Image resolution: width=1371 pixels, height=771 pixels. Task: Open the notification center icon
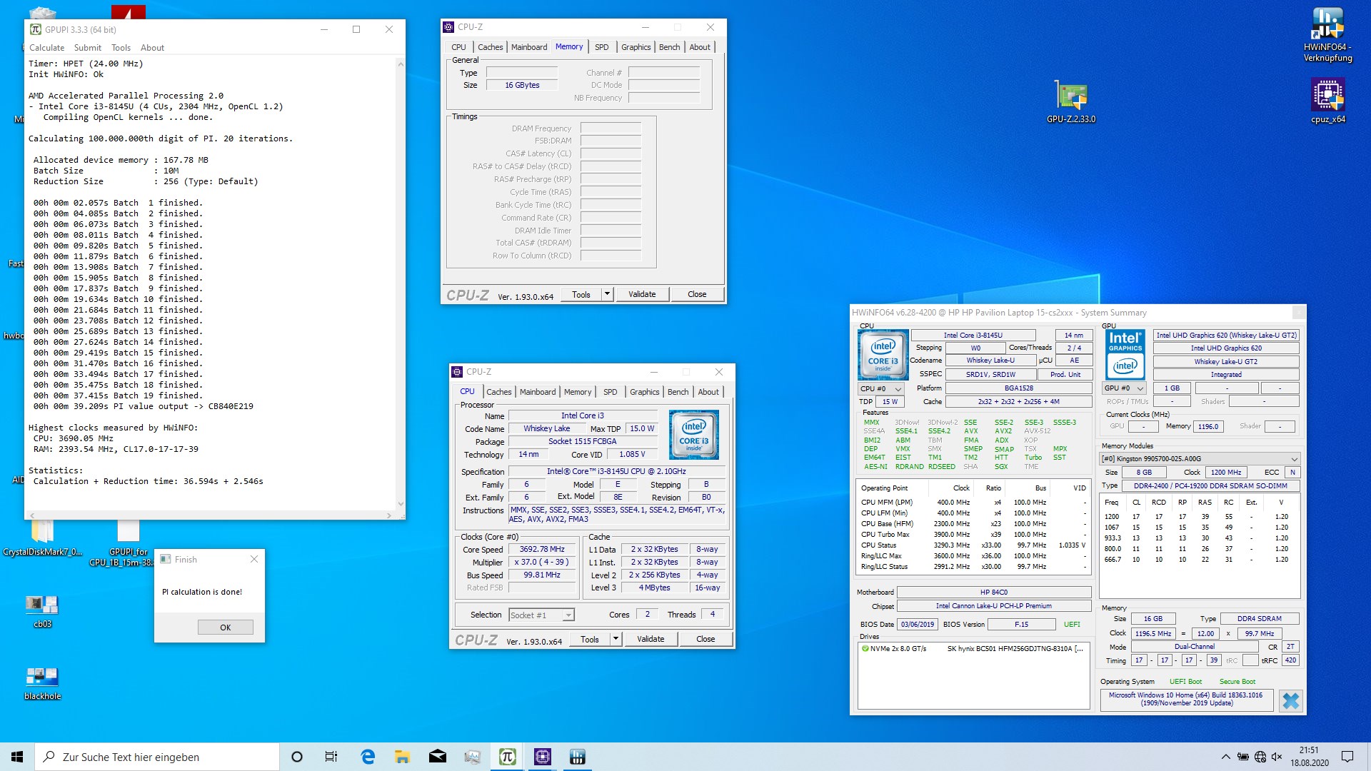[x=1347, y=757]
